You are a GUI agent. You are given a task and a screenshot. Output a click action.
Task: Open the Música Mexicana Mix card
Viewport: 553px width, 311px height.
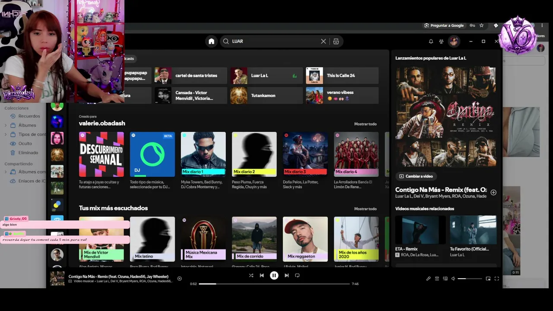203,242
